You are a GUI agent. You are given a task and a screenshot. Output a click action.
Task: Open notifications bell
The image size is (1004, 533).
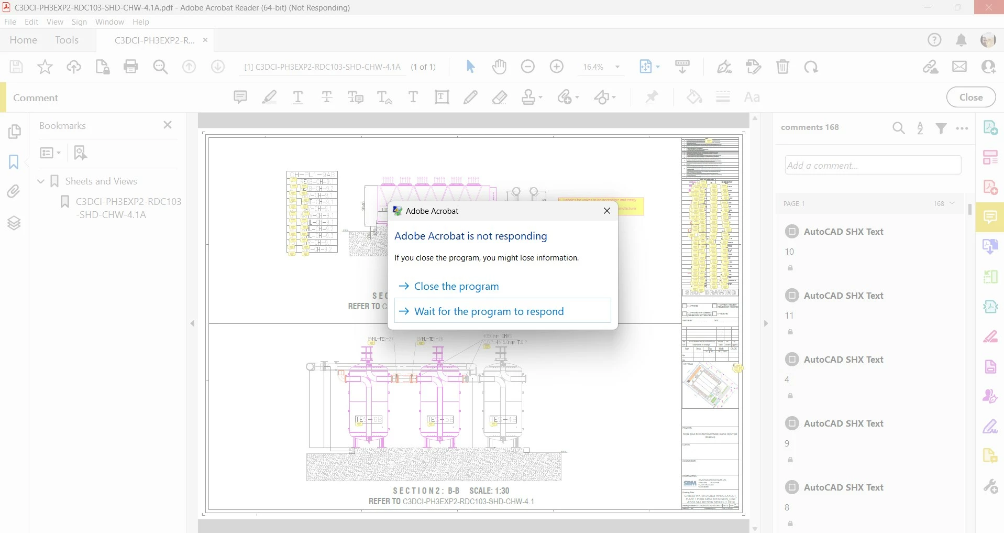pyautogui.click(x=961, y=40)
